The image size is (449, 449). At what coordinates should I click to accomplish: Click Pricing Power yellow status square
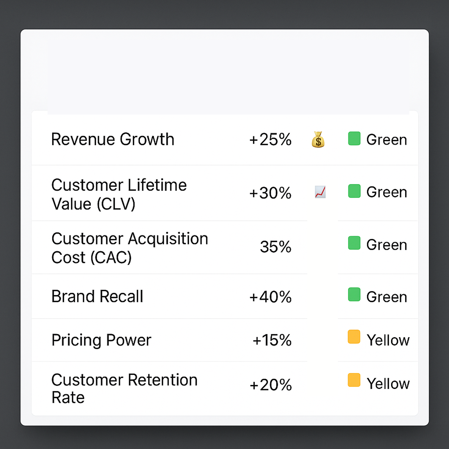coord(354,337)
